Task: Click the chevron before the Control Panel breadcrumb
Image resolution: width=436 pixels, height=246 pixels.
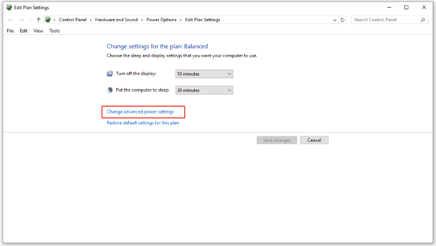Action: [55, 20]
